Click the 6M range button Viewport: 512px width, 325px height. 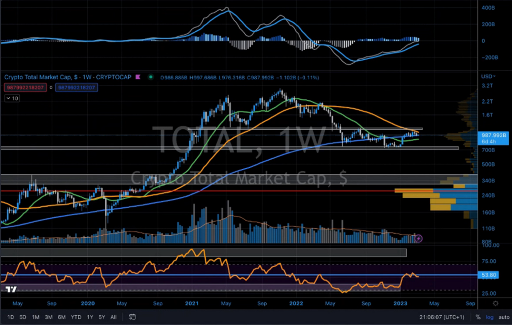pos(62,317)
